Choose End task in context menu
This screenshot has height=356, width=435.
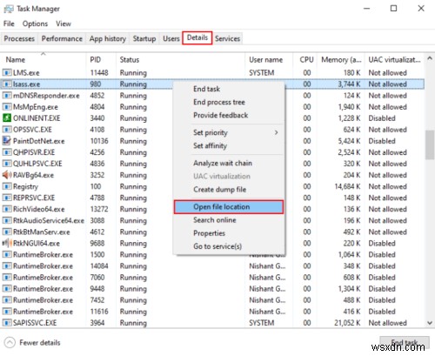229,89
